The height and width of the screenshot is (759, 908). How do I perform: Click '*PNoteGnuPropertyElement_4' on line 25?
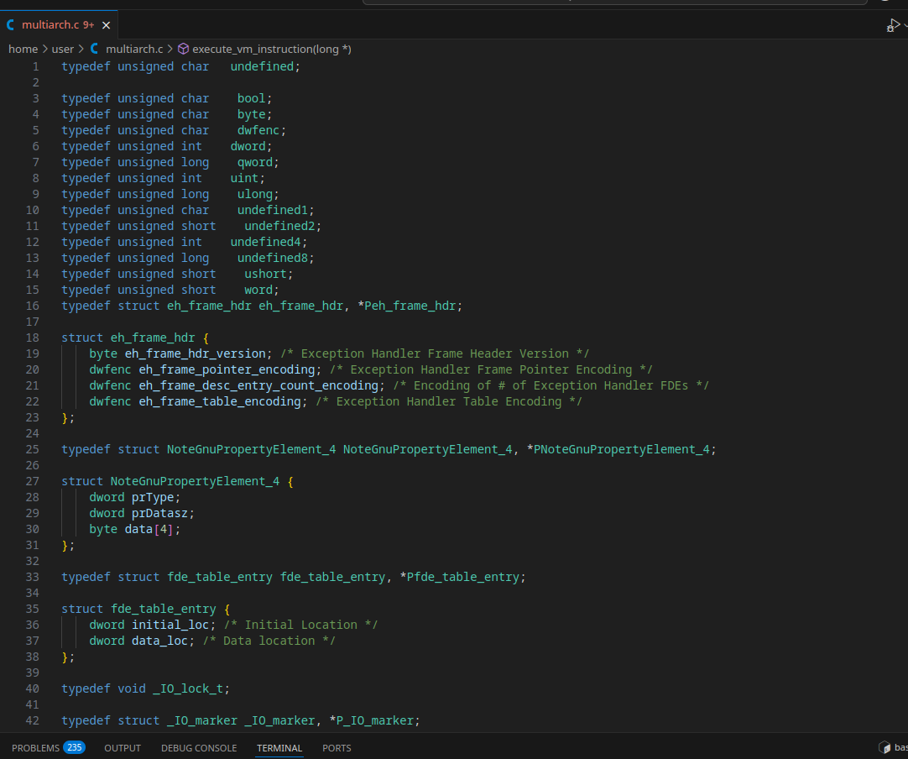(x=618, y=449)
